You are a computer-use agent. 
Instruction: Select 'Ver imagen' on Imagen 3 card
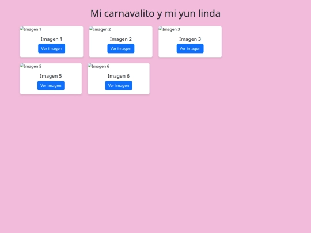[x=190, y=48]
